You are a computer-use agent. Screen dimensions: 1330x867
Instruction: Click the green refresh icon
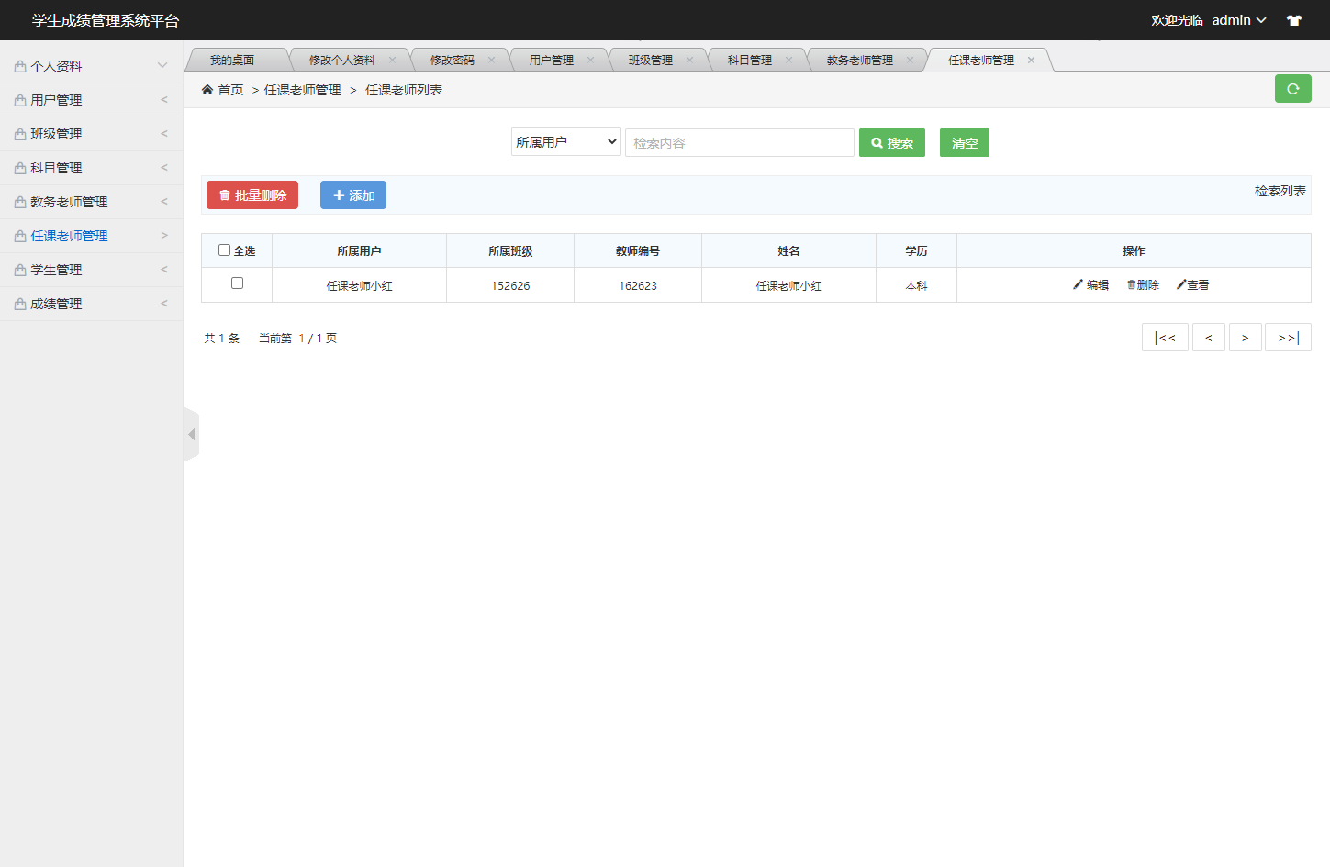click(x=1292, y=89)
